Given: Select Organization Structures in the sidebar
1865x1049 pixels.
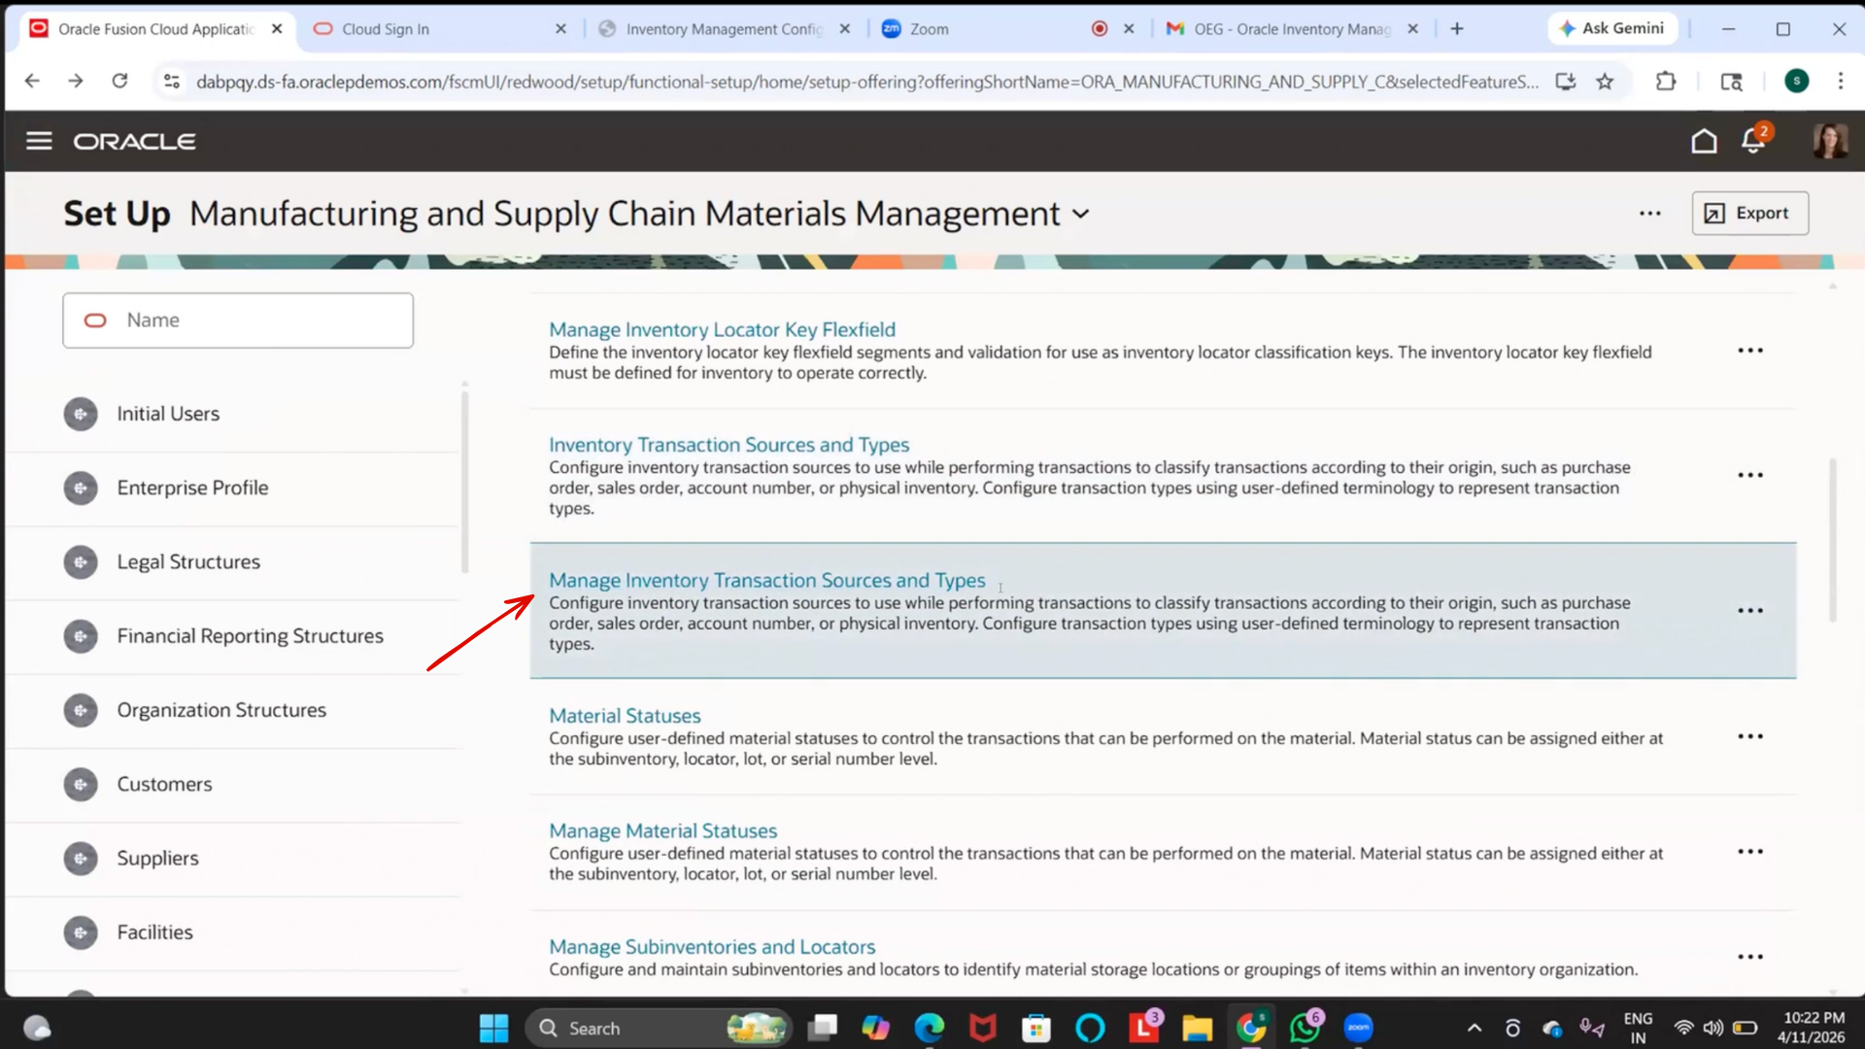Looking at the screenshot, I should pos(221,710).
